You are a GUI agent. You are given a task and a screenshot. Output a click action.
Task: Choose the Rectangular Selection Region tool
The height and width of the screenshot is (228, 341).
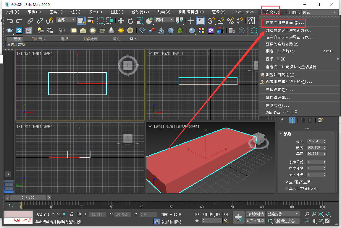(x=100, y=21)
